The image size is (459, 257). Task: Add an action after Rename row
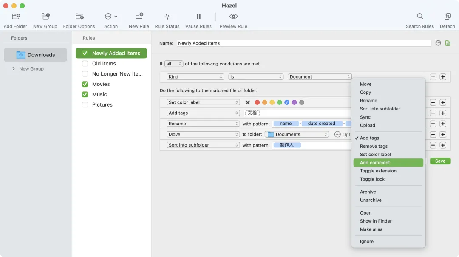click(x=443, y=124)
